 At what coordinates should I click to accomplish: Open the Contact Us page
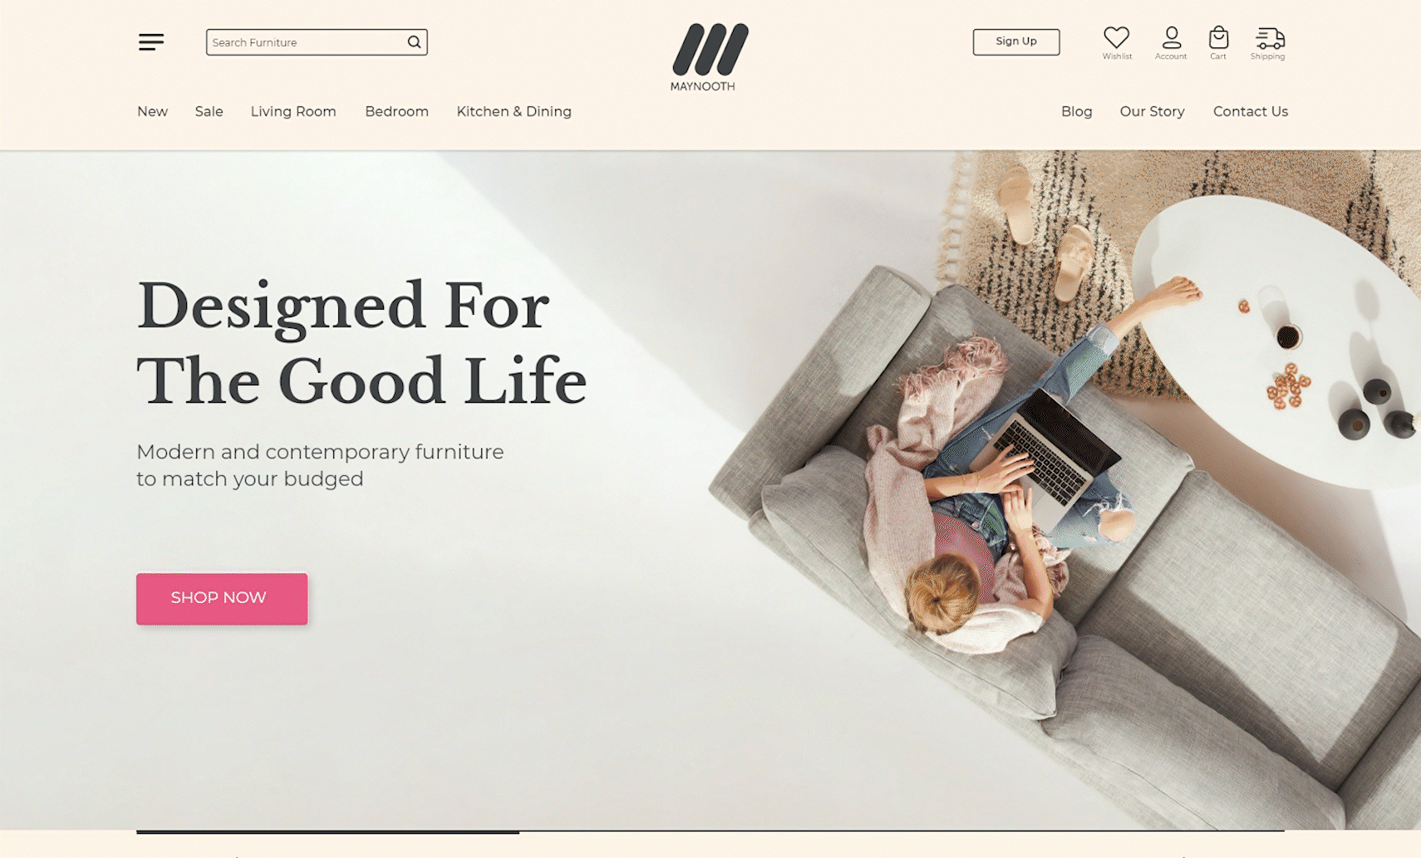[x=1250, y=111]
